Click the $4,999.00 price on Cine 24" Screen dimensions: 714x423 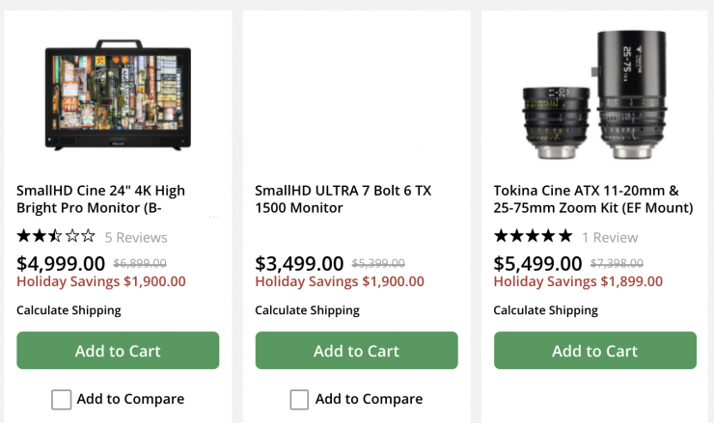(61, 263)
